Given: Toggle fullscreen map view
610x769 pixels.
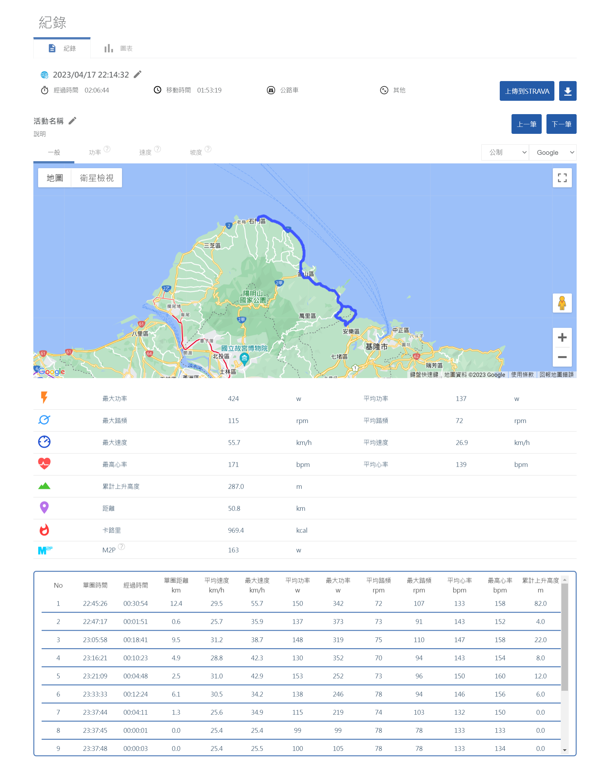Looking at the screenshot, I should coord(562,178).
